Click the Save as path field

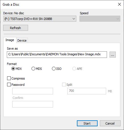coord(57,54)
